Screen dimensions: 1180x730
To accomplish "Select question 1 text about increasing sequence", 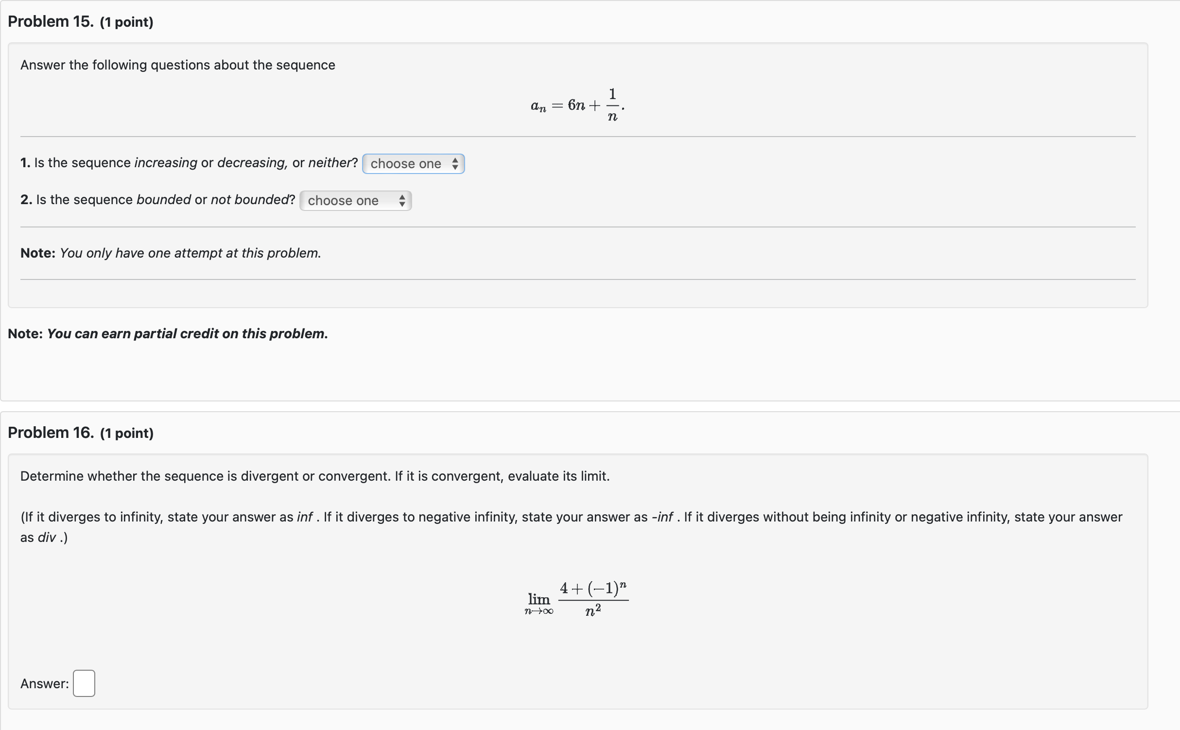I will [x=190, y=163].
